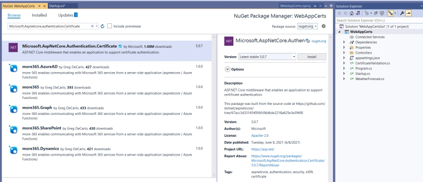Click the Install button
Image resolution: width=423 pixels, height=182 pixels.
312,57
